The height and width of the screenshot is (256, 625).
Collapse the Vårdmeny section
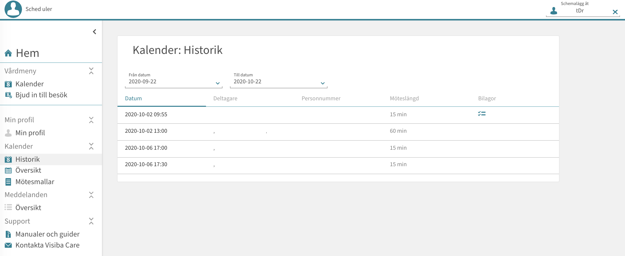click(x=91, y=71)
